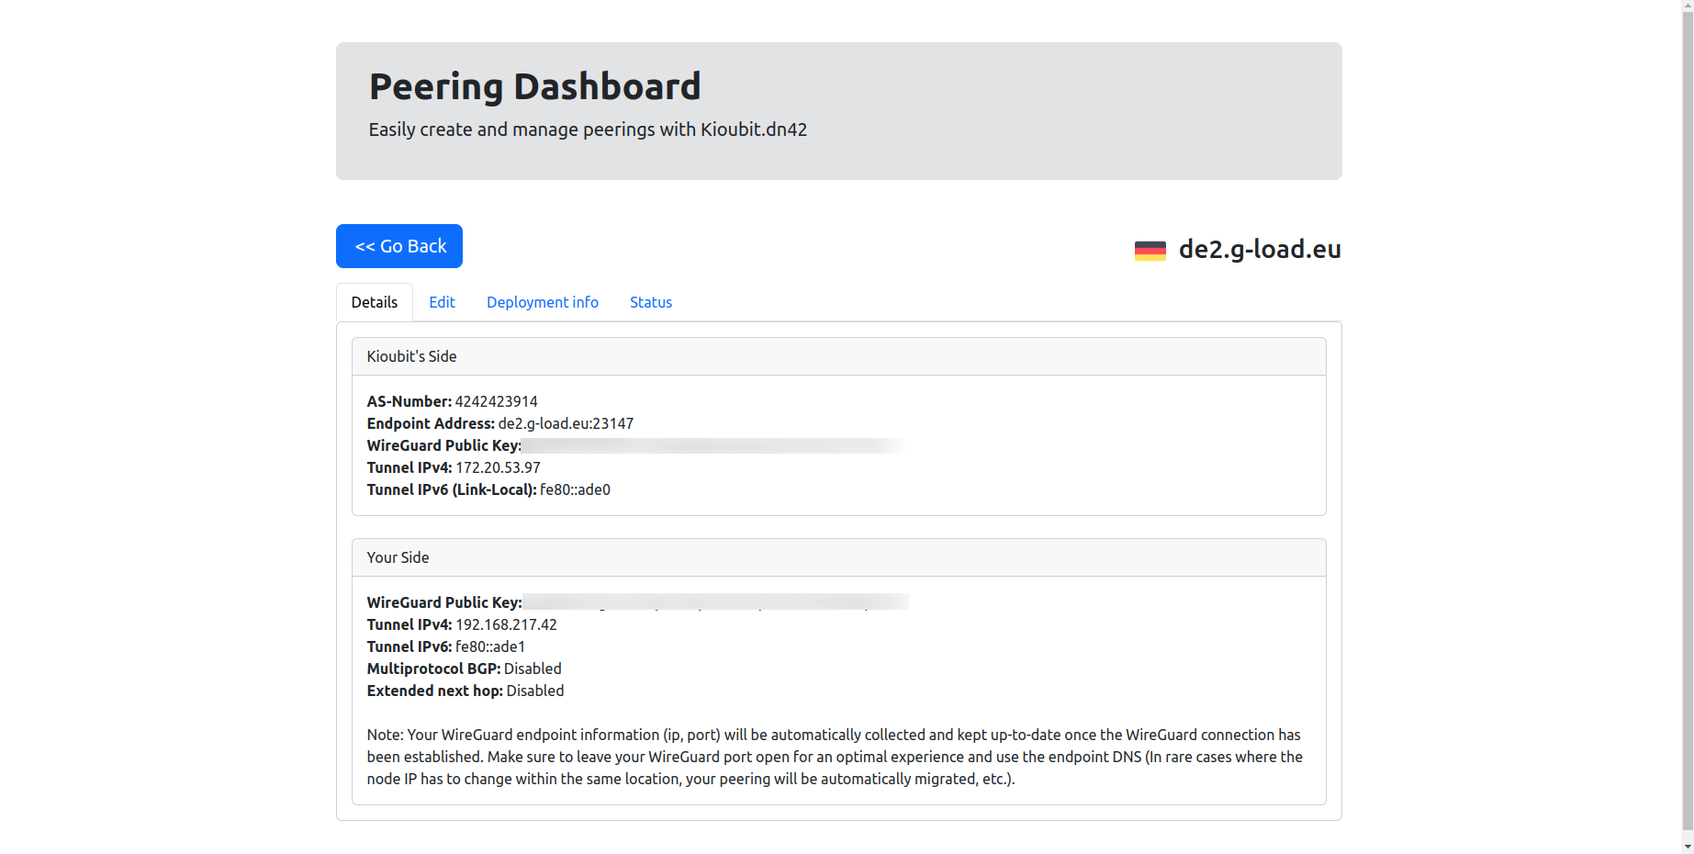Click the endpoint address de2.g-load.eu:23147

pos(566,423)
